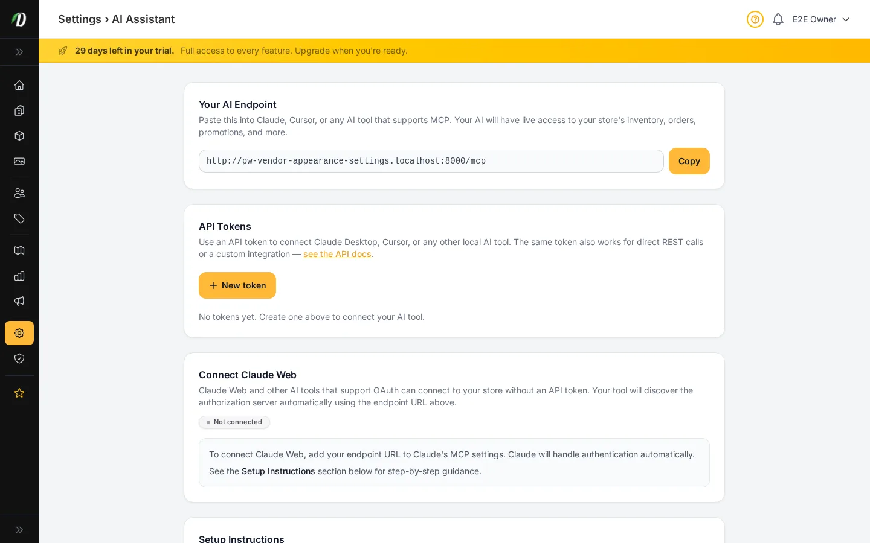Open notifications bell icon
The image size is (870, 543).
tap(778, 19)
